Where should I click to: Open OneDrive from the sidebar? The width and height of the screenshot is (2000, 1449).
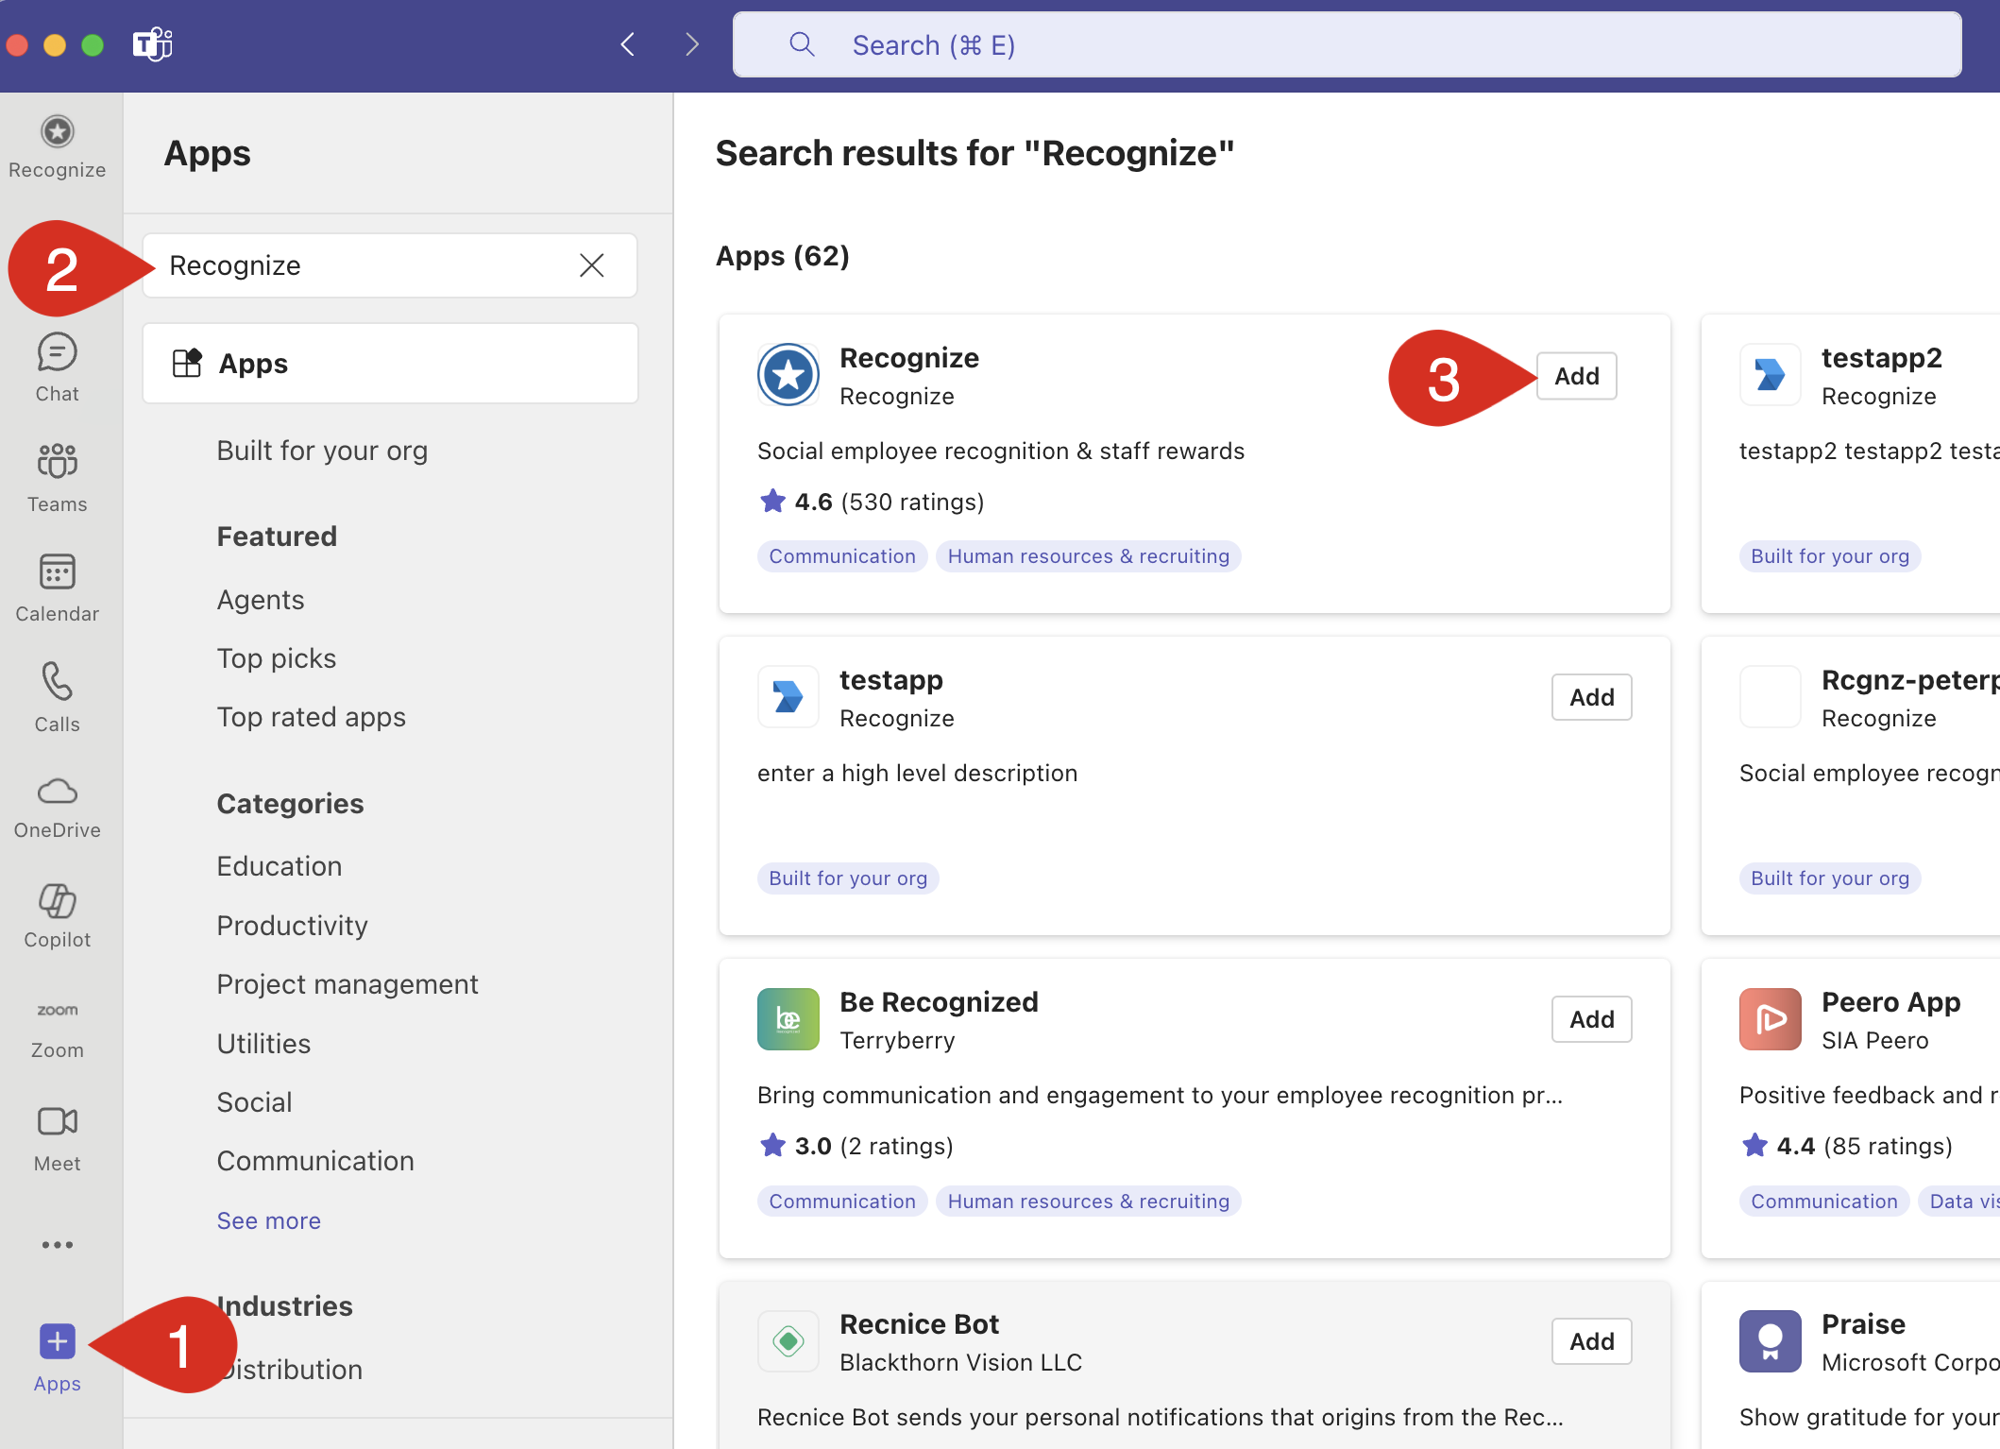pos(57,808)
